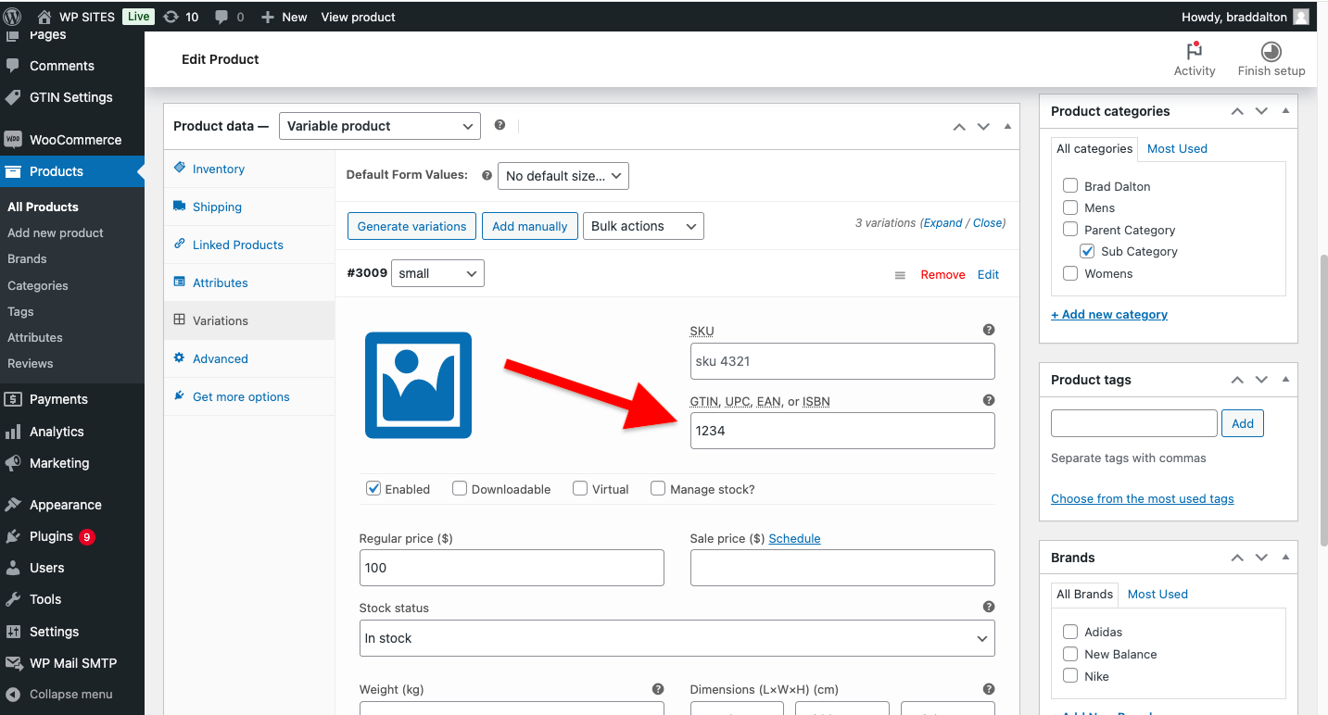Screen dimensions: 1328x715
Task: Click the WordPress logo icon
Action: pos(13,17)
